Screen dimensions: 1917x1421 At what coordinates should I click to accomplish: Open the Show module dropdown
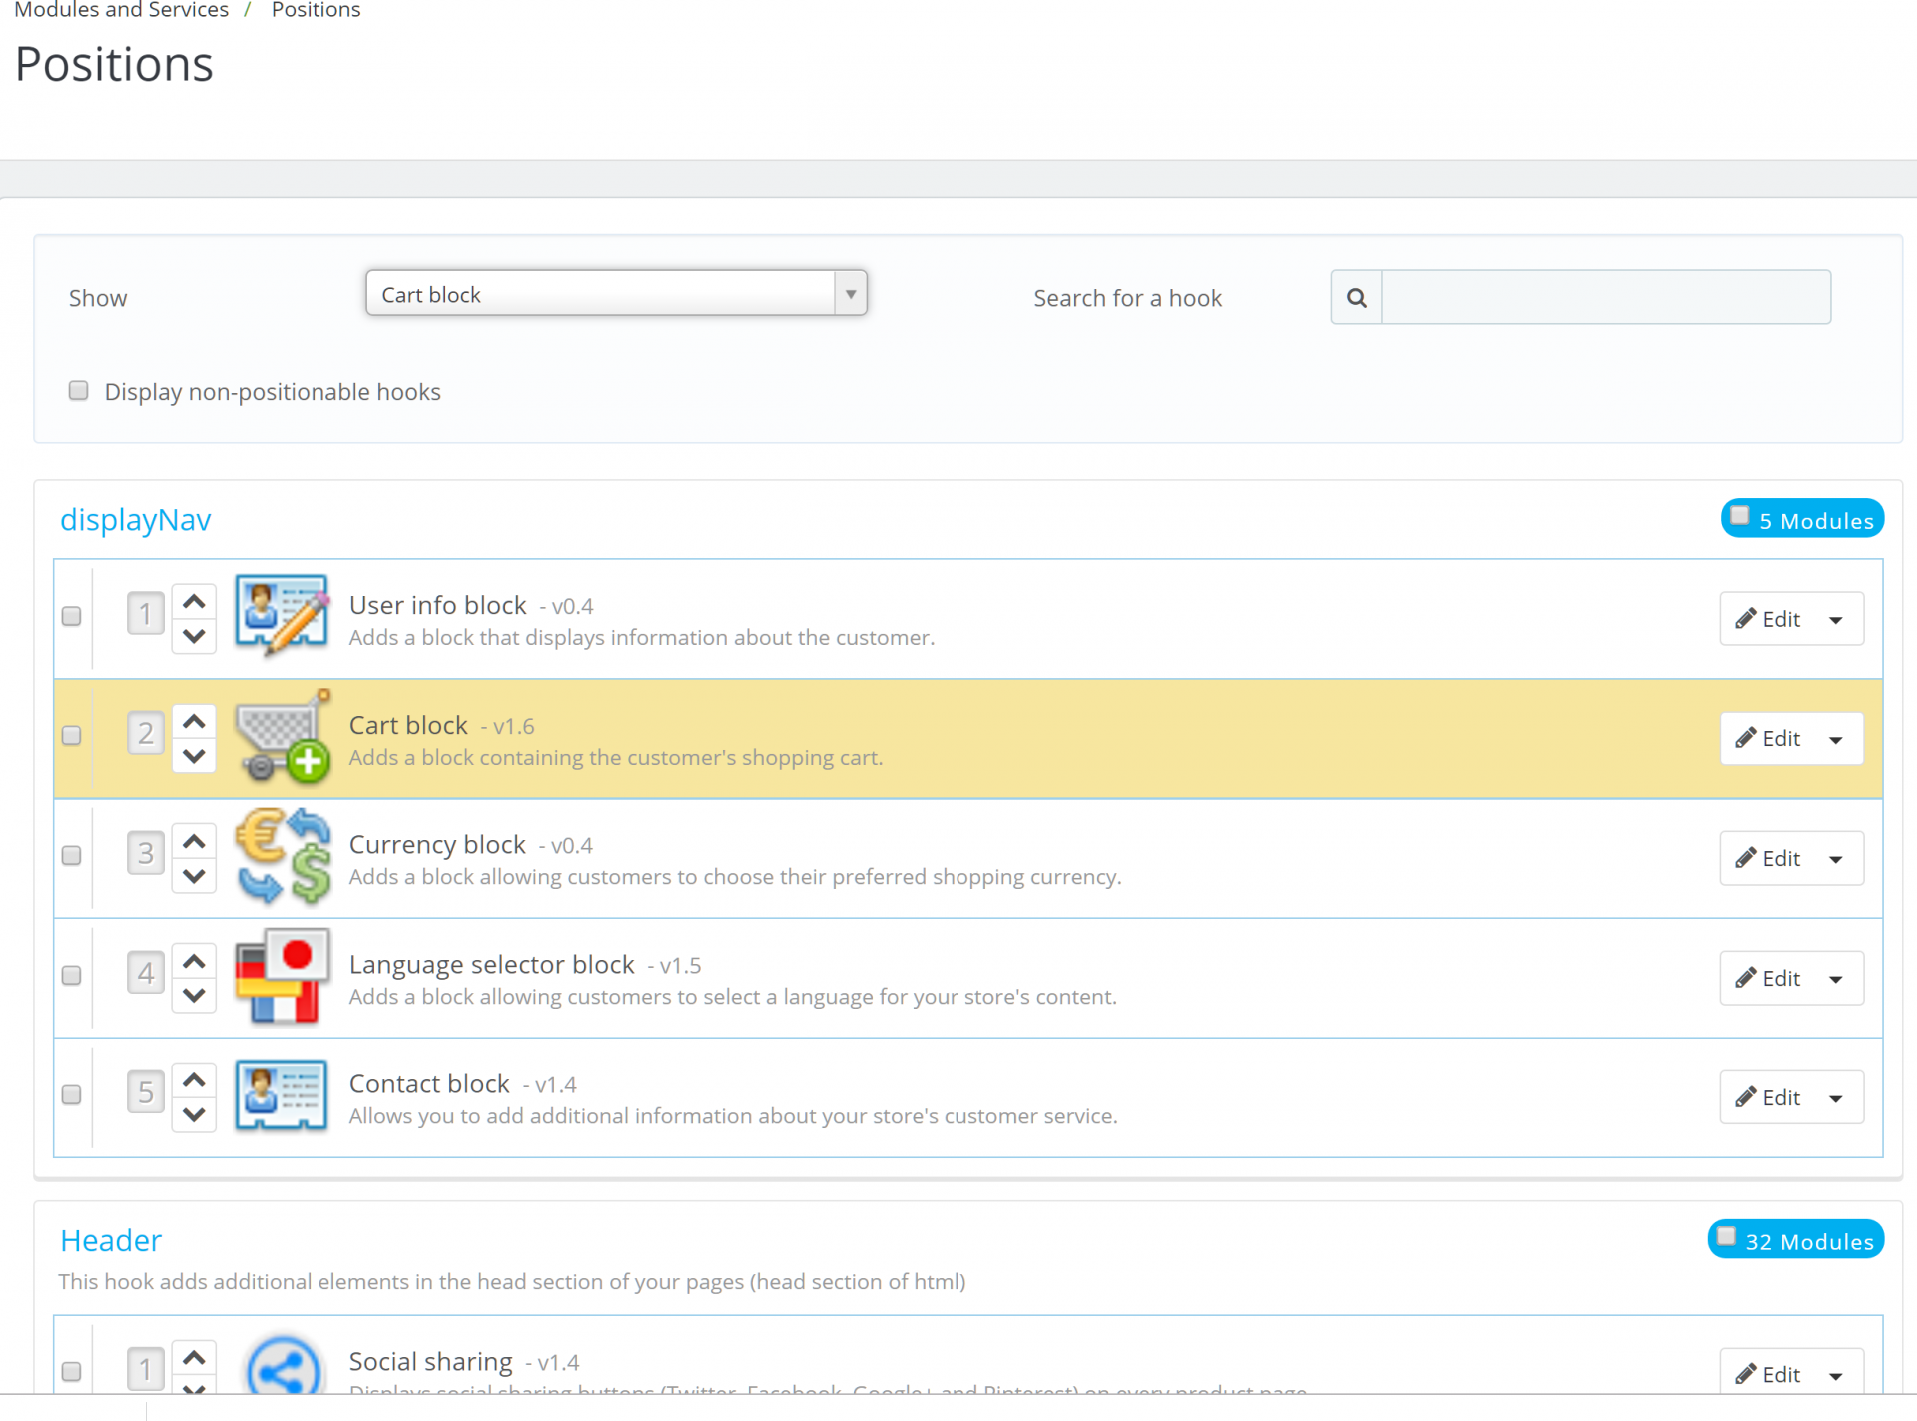click(616, 294)
